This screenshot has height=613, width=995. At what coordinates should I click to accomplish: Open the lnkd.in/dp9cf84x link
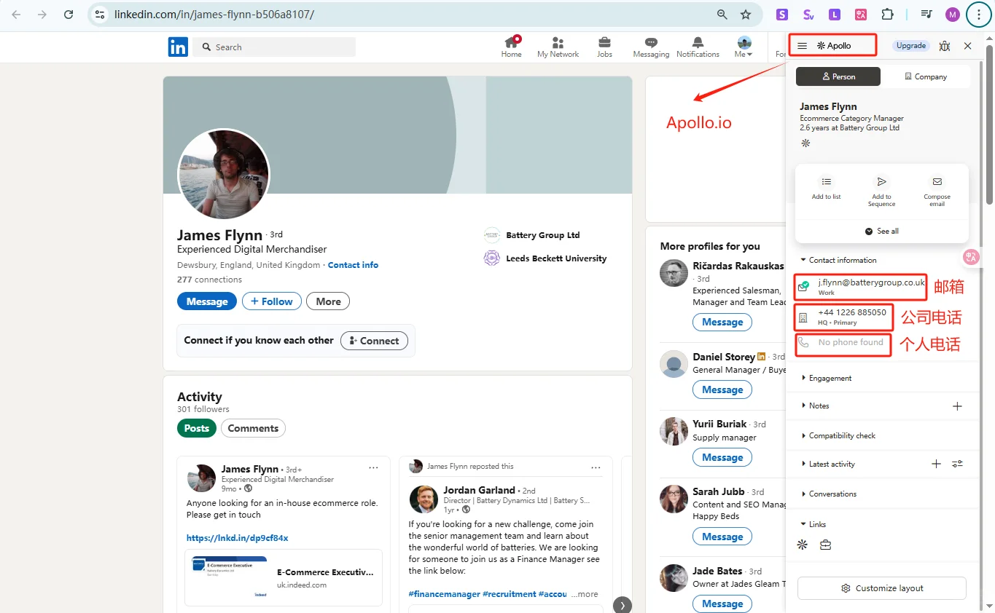[238, 538]
